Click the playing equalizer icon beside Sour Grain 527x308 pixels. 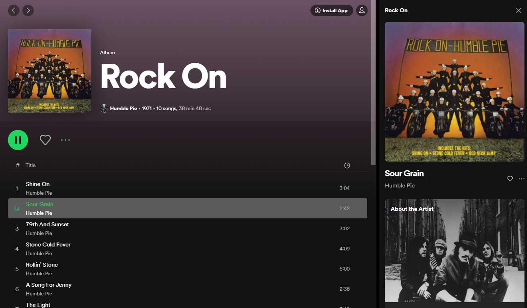coord(17,208)
